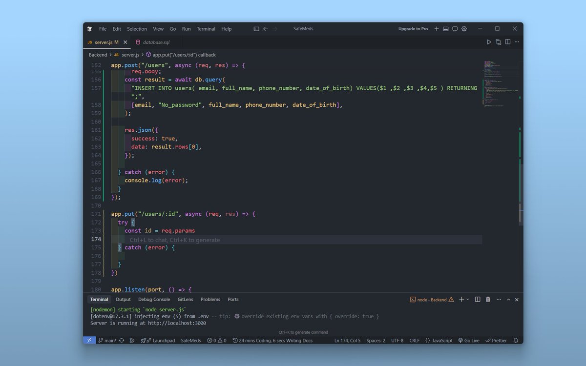Viewport: 586px width, 366px height.
Task: Toggle the primary sidebar layout icon
Action: [x=256, y=29]
